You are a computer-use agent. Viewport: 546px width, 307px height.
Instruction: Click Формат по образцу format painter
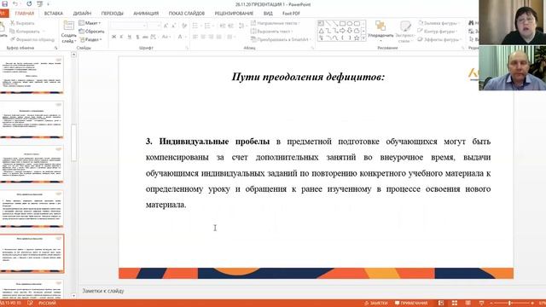click(x=32, y=40)
